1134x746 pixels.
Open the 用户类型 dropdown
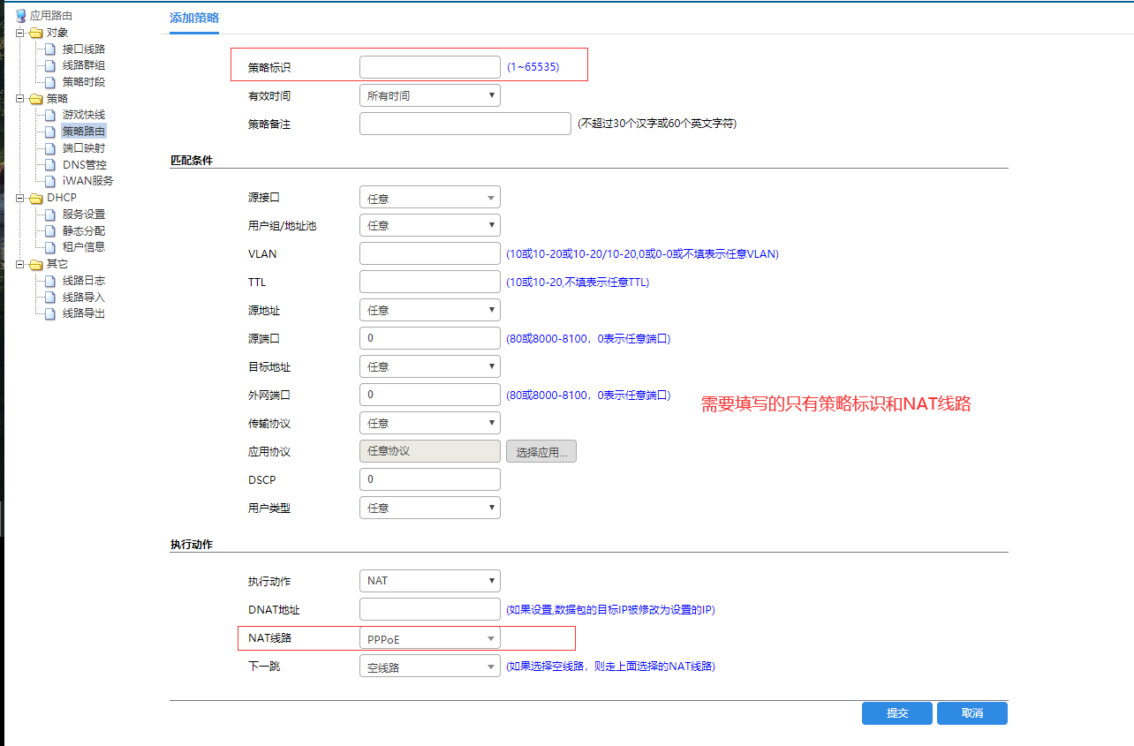point(430,509)
